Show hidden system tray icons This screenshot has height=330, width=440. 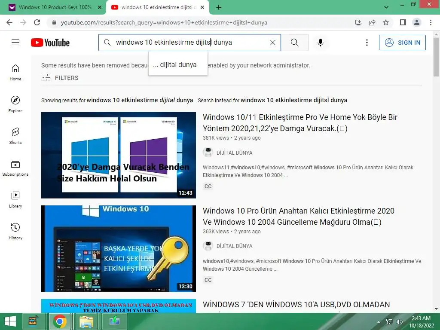tap(379, 322)
